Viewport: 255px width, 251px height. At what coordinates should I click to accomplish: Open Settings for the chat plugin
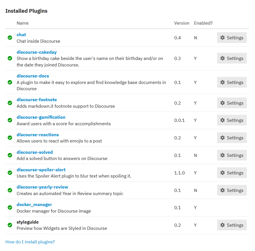click(232, 38)
